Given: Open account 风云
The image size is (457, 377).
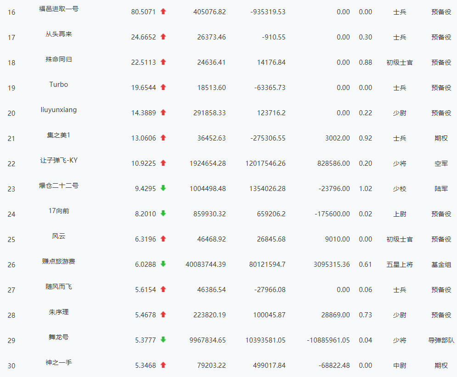Looking at the screenshot, I should (x=59, y=236).
